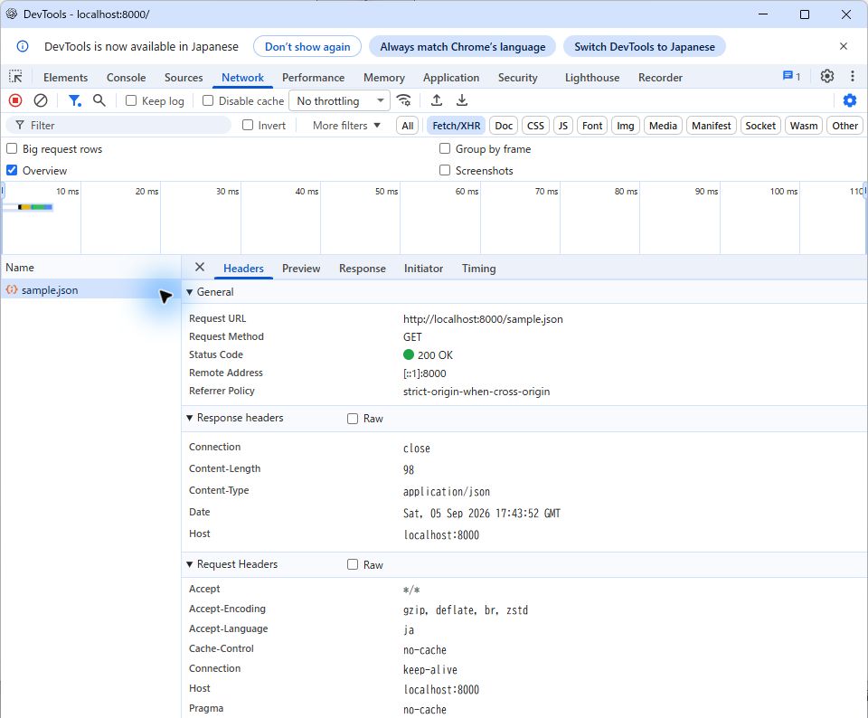Viewport: 868px width, 718px height.
Task: Filter requests by Img type
Action: tap(626, 126)
